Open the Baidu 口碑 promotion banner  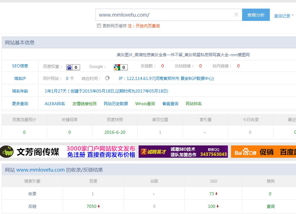point(263,152)
